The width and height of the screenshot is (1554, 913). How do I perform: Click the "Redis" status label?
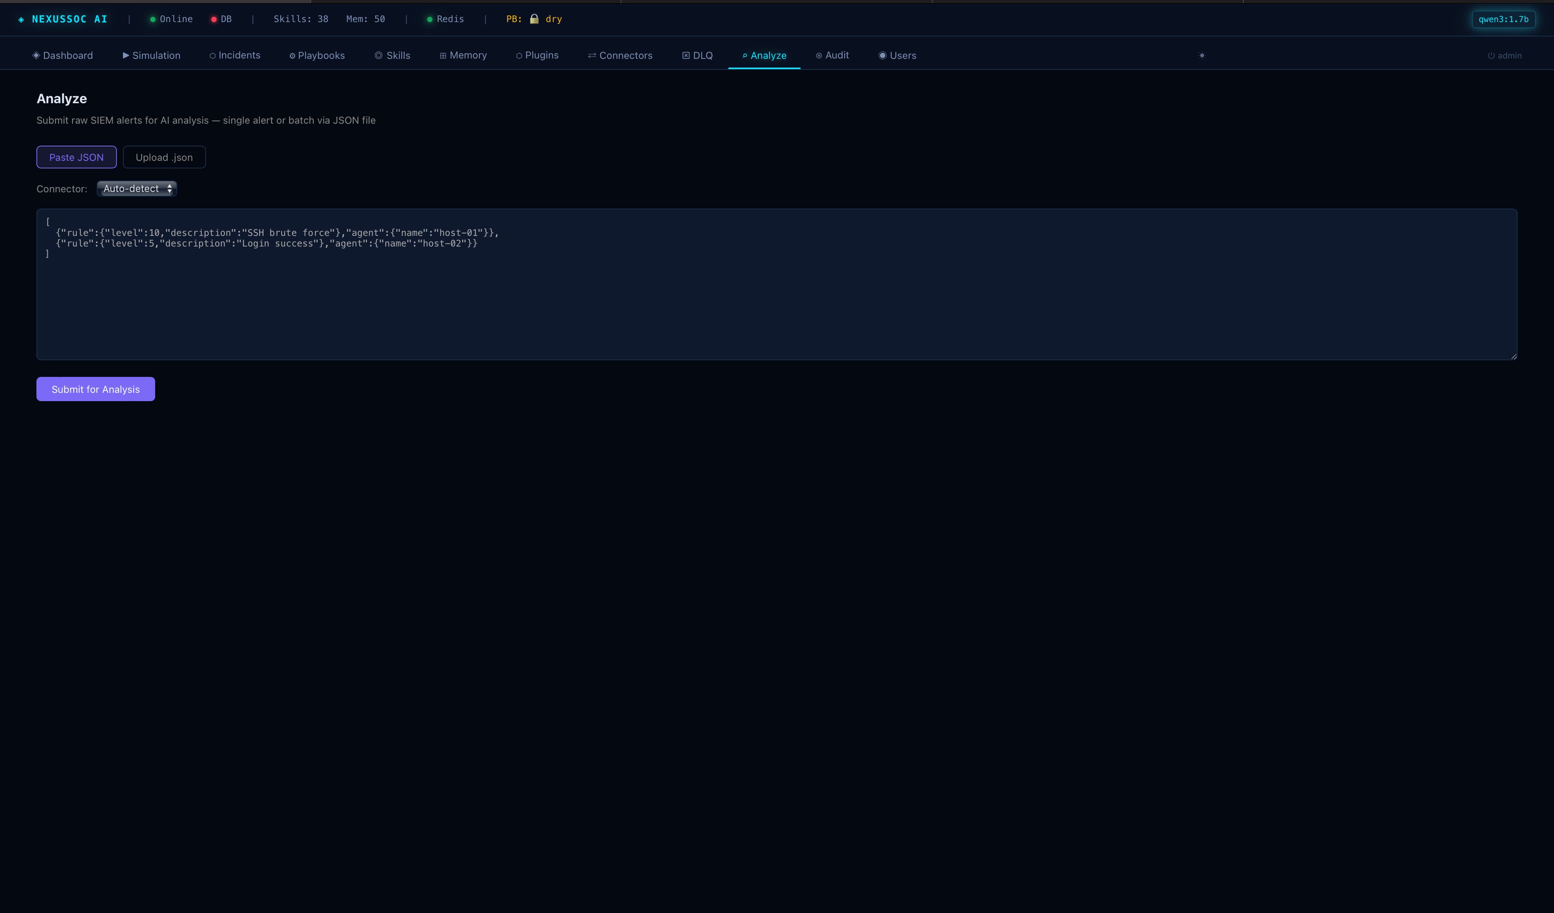[x=450, y=19]
